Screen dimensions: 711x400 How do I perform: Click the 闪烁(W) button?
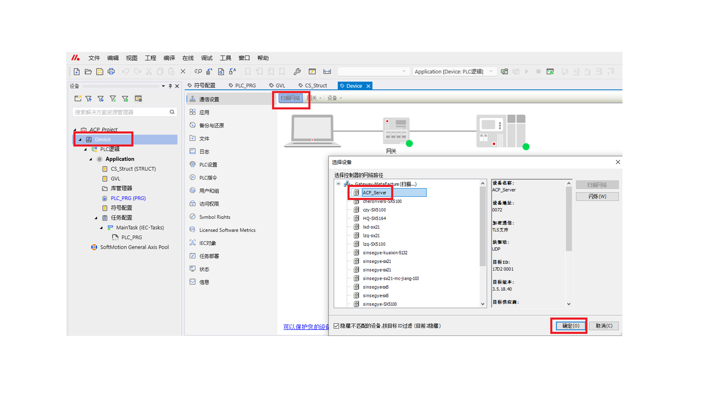point(597,196)
